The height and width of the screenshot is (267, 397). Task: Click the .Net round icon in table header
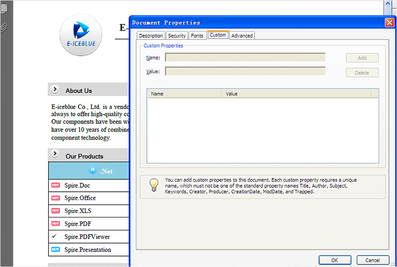point(92,169)
